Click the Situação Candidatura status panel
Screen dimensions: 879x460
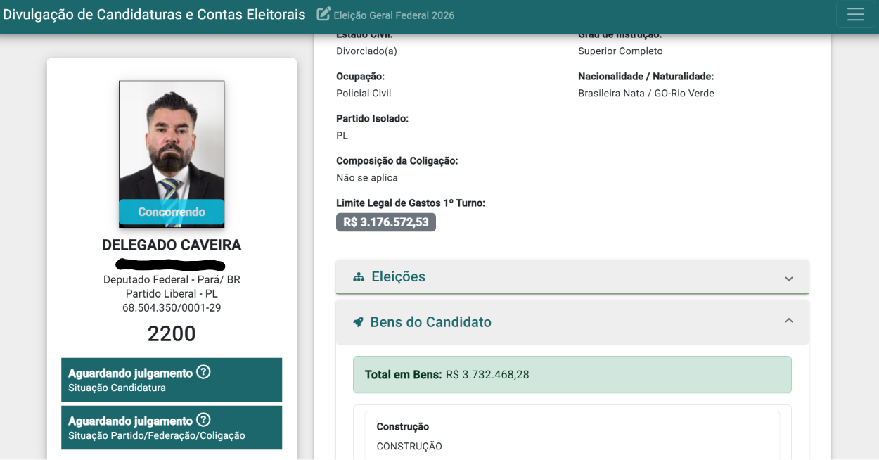coord(172,380)
